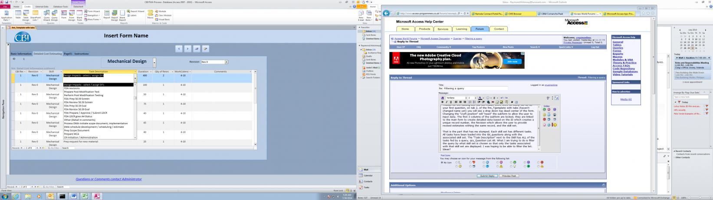Open the text color picker in the forum editor
This screenshot has width=713, height=200.
(x=480, y=98)
